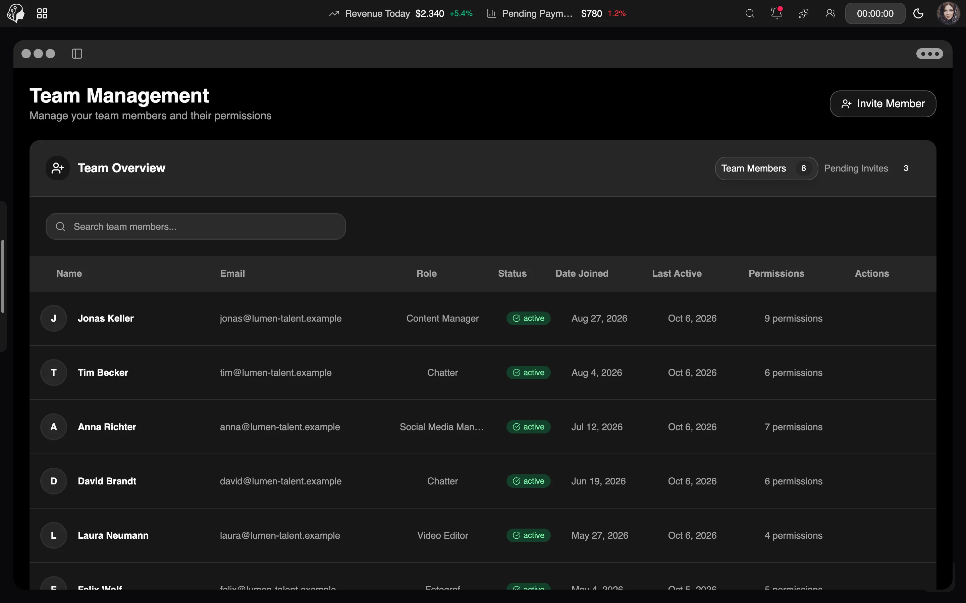Click the Team Overview user-plus icon

point(57,168)
